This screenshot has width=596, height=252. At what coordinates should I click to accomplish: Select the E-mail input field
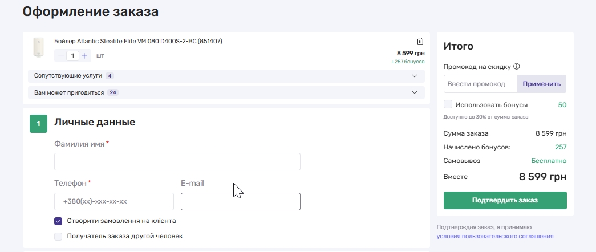tap(240, 202)
